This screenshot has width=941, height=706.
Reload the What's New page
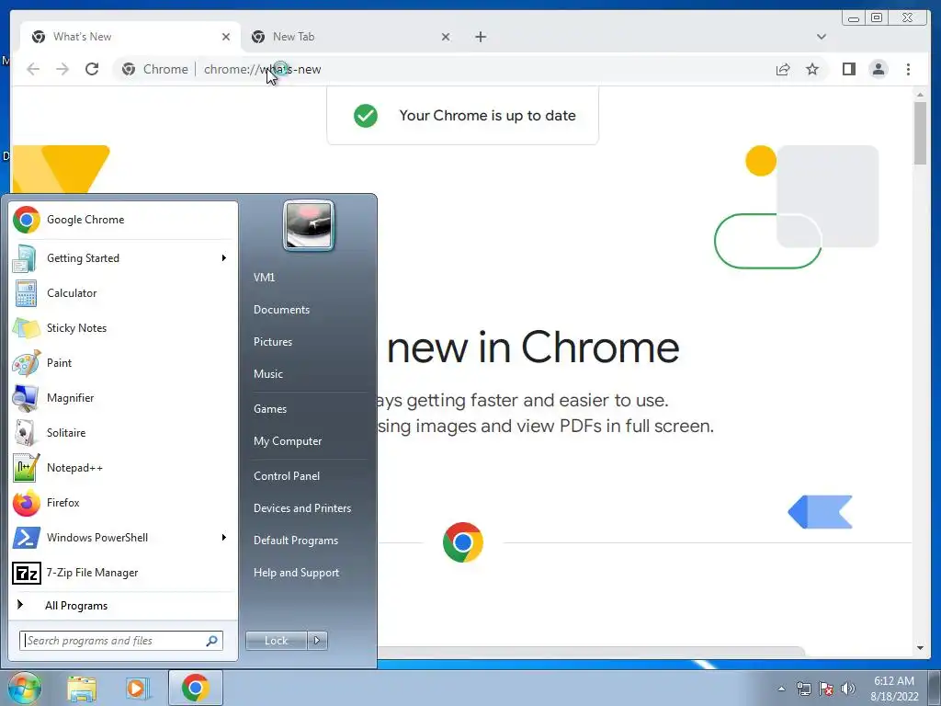coord(92,69)
